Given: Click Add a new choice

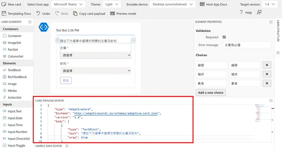Looking at the screenshot, I should click(x=211, y=93).
